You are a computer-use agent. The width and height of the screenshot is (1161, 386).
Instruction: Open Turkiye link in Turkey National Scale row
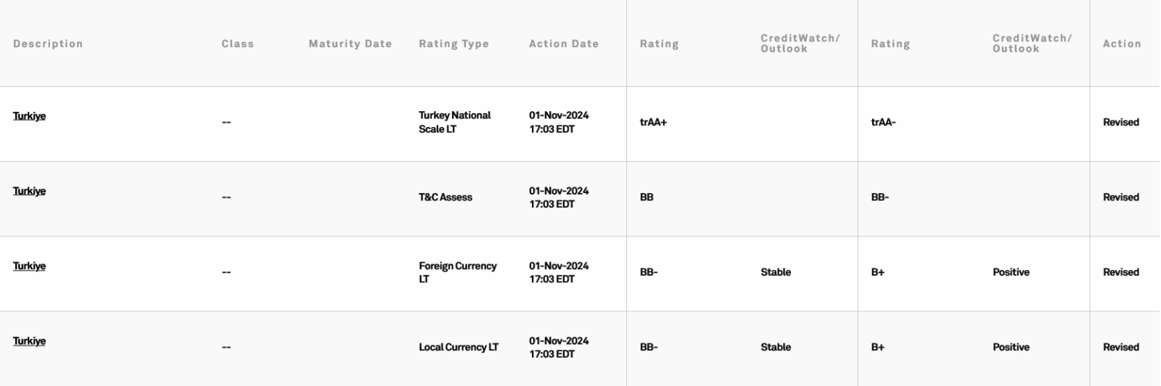29,116
